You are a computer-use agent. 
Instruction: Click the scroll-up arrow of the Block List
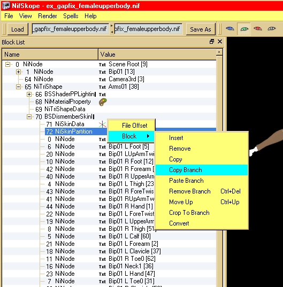219,52
